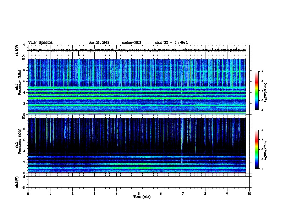Click the "ch.1(V)" waveform axis label
The image size is (281, 217).
click(x=17, y=50)
